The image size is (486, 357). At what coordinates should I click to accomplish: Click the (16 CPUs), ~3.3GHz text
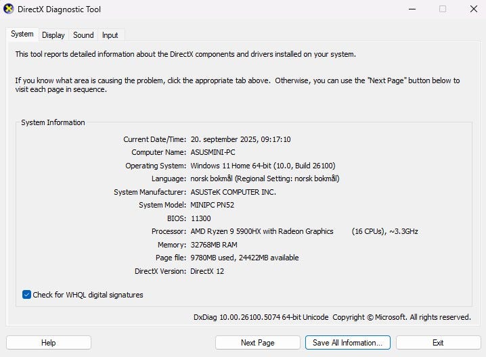(384, 231)
